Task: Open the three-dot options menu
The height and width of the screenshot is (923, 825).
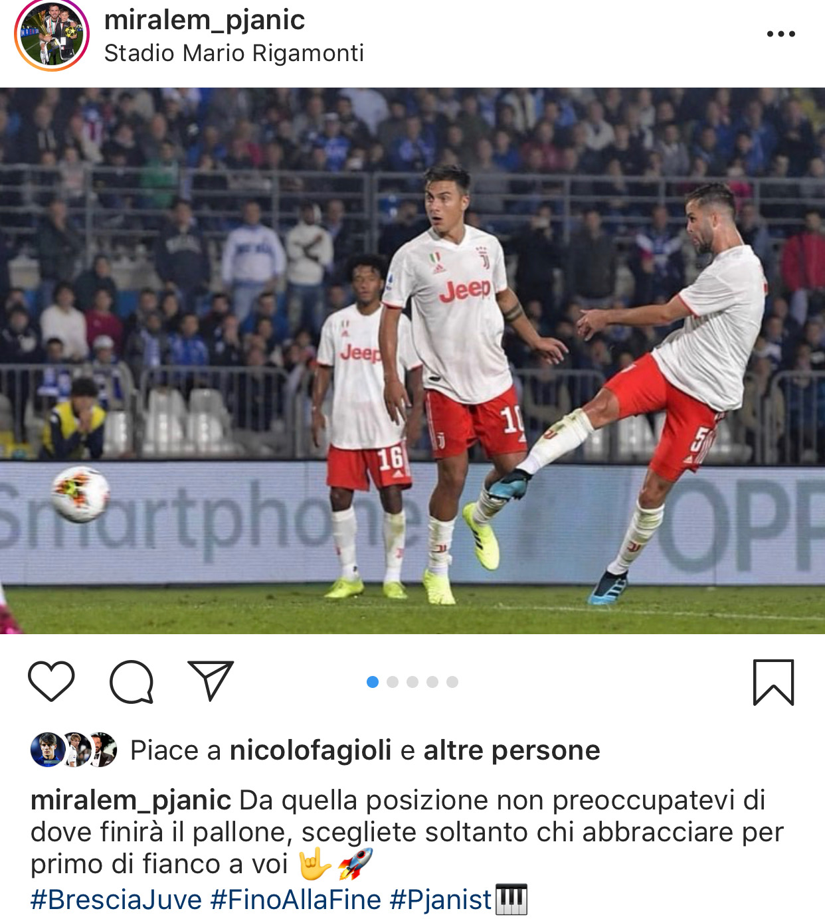Action: point(781,34)
